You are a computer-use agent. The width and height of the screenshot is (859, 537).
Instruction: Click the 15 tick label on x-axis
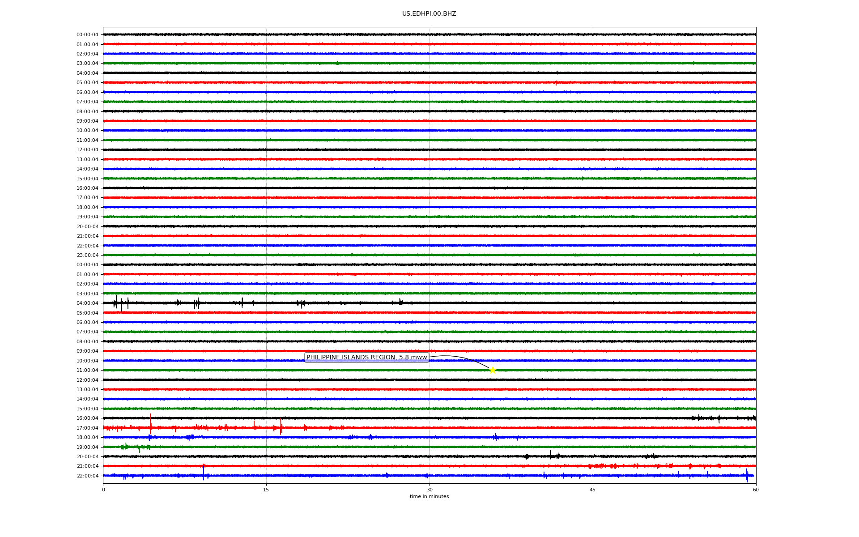pyautogui.click(x=266, y=490)
